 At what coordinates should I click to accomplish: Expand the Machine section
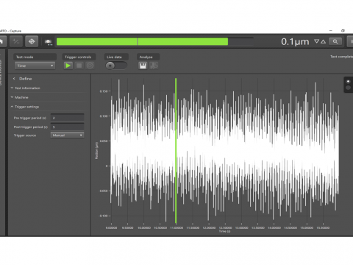point(20,97)
